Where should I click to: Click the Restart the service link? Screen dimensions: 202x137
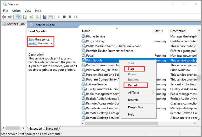pos(33,43)
